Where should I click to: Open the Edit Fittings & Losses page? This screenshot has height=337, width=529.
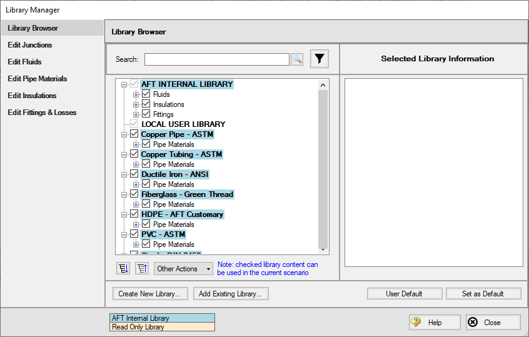click(x=42, y=113)
